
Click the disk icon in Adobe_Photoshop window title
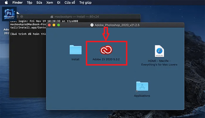click(92, 25)
